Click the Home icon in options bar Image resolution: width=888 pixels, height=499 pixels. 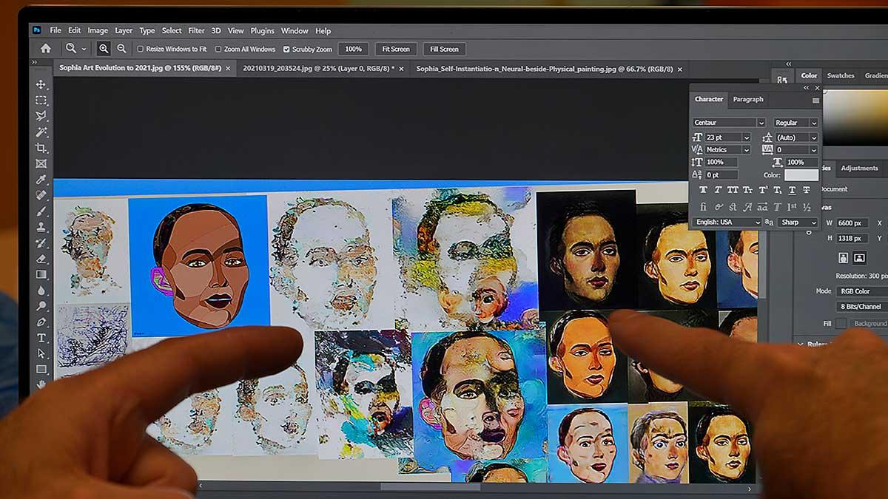click(46, 49)
